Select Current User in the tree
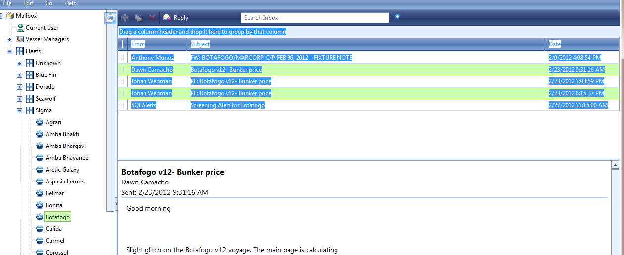 [x=42, y=28]
